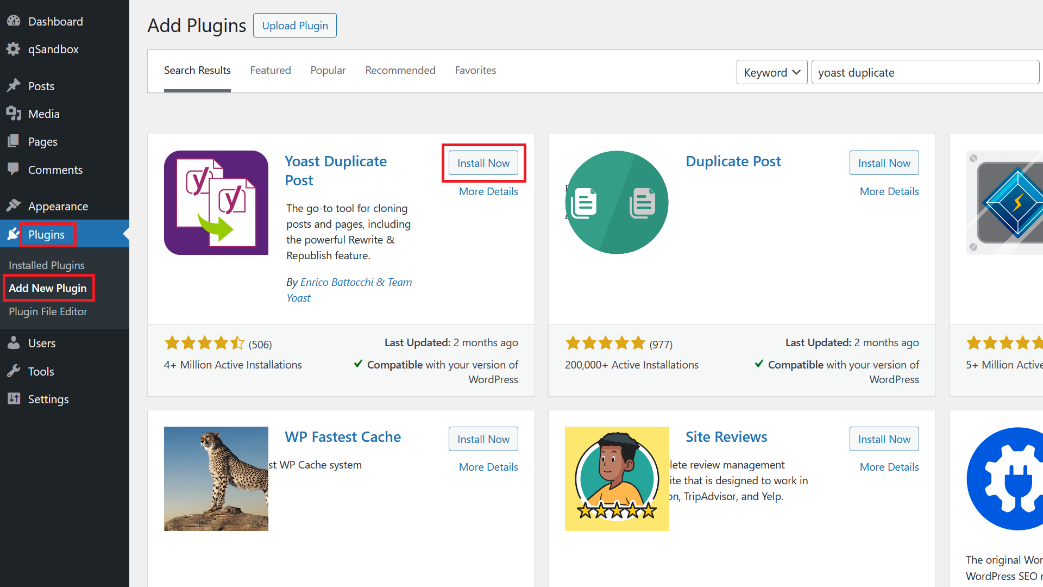This screenshot has height=587, width=1043.
Task: Switch to Search Results tab
Action: 197,70
